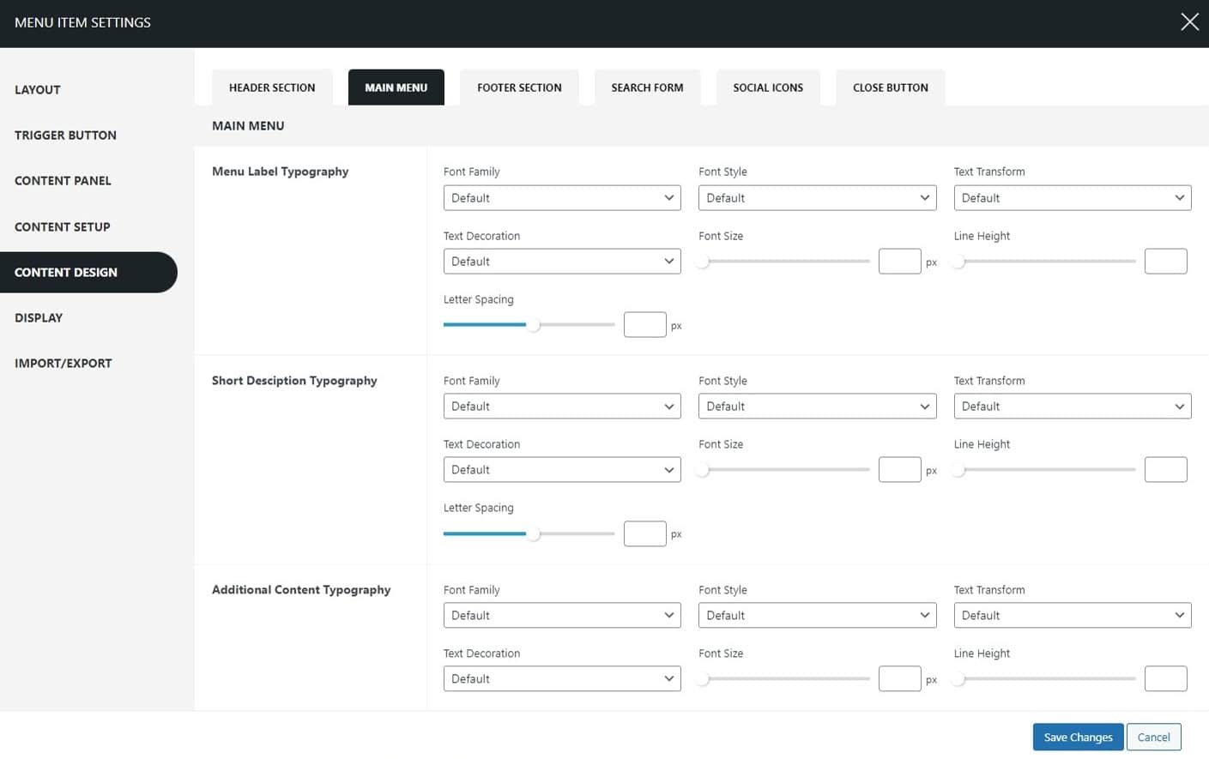The width and height of the screenshot is (1209, 759).
Task: Select Content Design in the sidebar
Action: tap(88, 272)
